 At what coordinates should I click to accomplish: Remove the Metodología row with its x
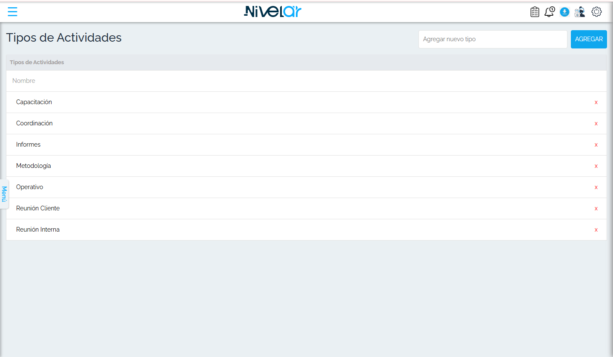(596, 166)
